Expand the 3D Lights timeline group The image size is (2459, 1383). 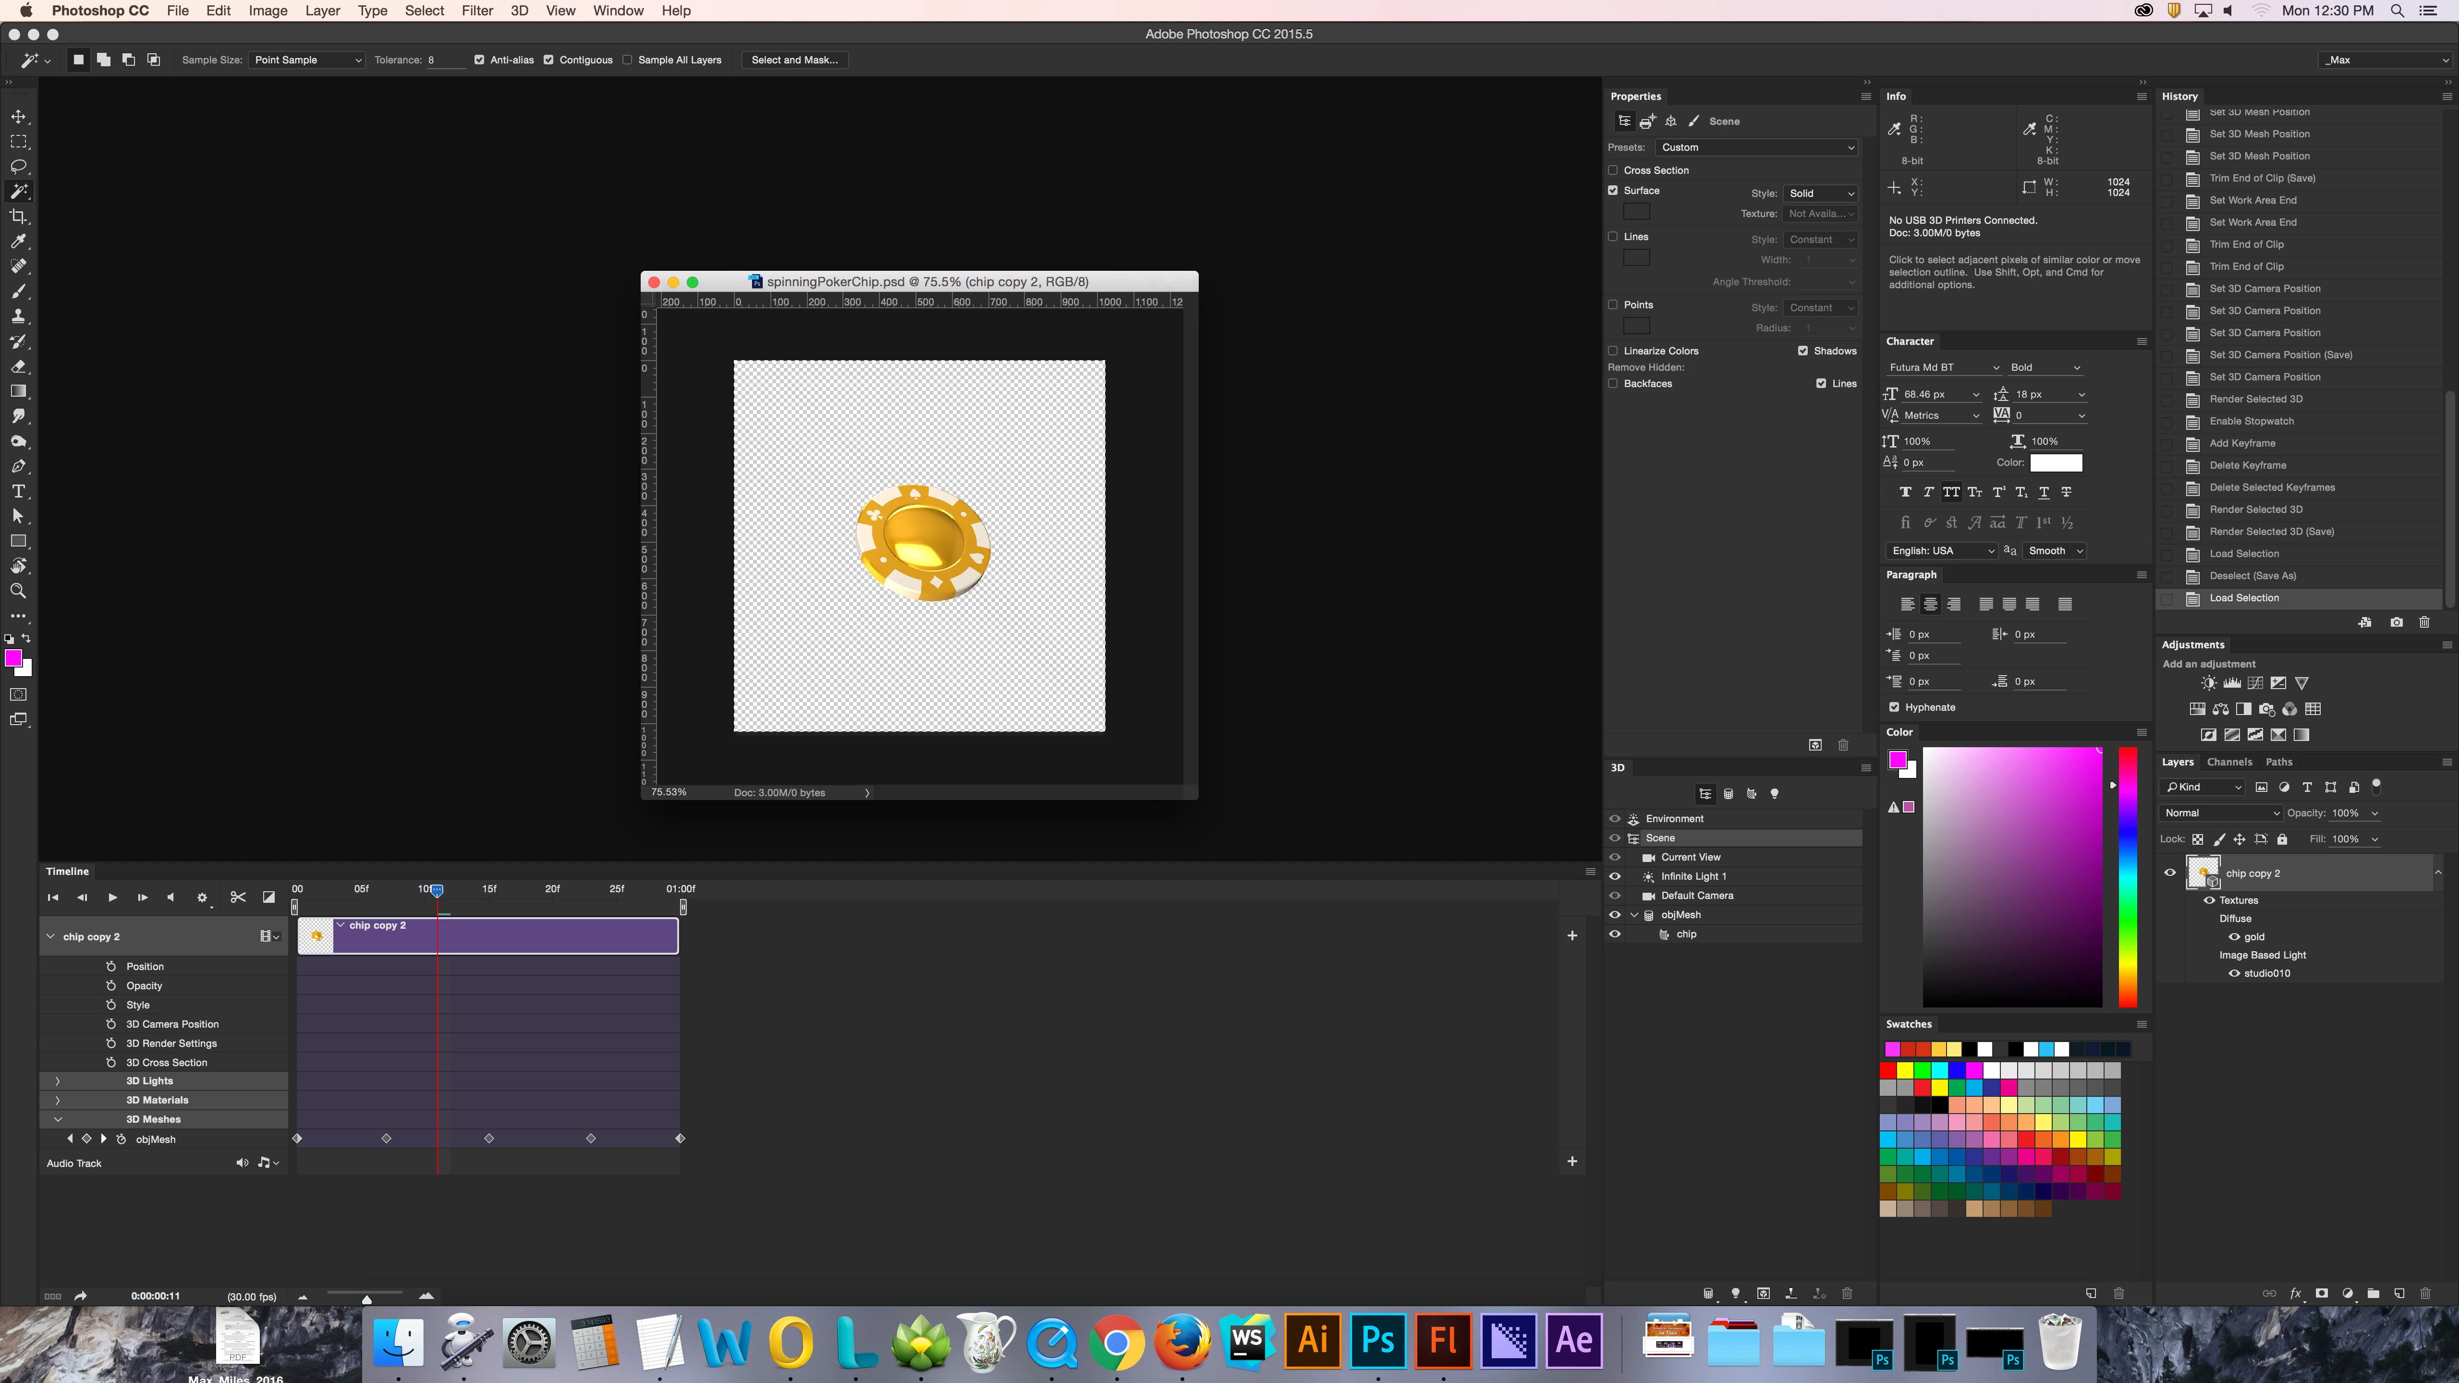click(57, 1081)
